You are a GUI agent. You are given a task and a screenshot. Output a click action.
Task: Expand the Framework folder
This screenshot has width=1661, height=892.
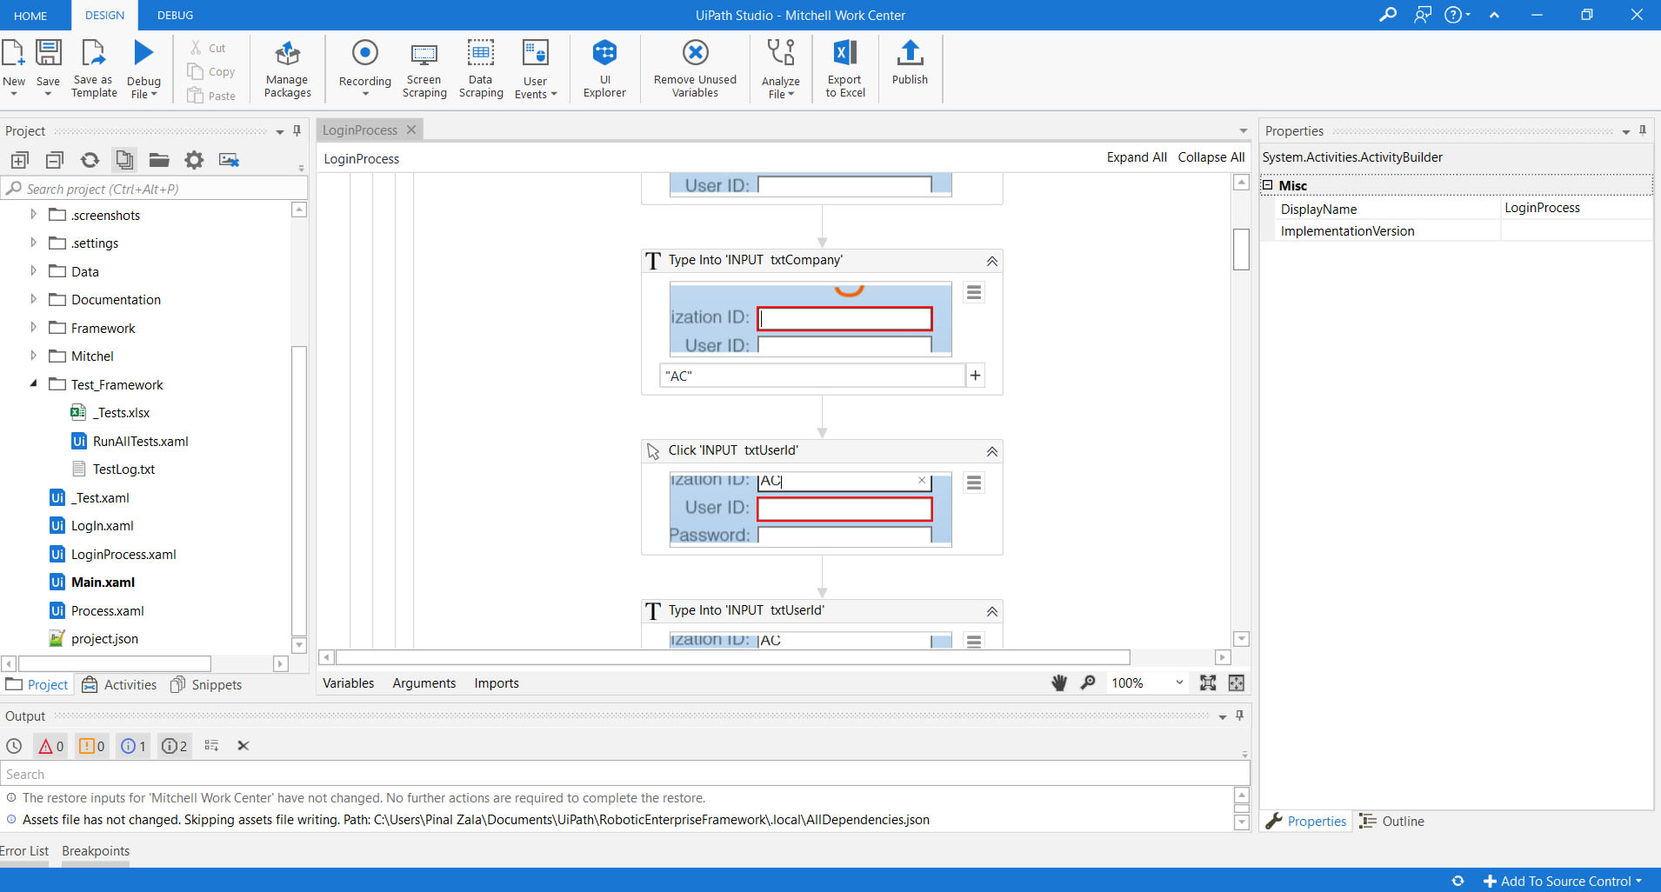(33, 327)
